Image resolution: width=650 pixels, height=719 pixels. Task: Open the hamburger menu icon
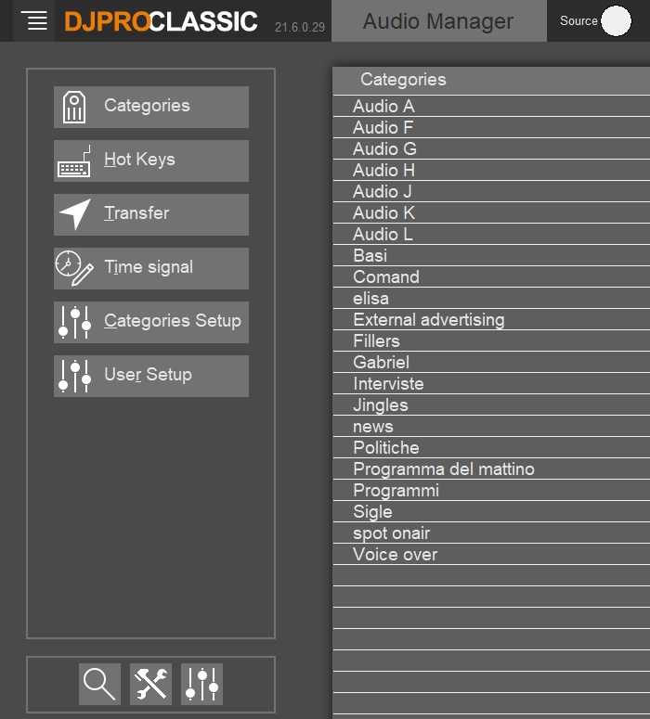point(35,21)
